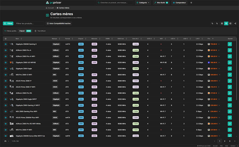Image resolution: width=239 pixels, height=147 pixels.
Task: Toggle Auto-Compatibilité Inactive switch
Action: coord(59,23)
